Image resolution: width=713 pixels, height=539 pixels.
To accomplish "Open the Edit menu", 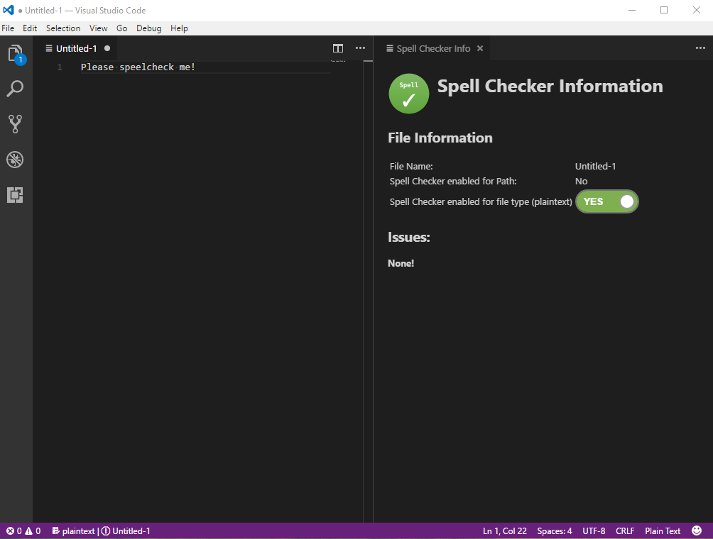I will point(30,28).
